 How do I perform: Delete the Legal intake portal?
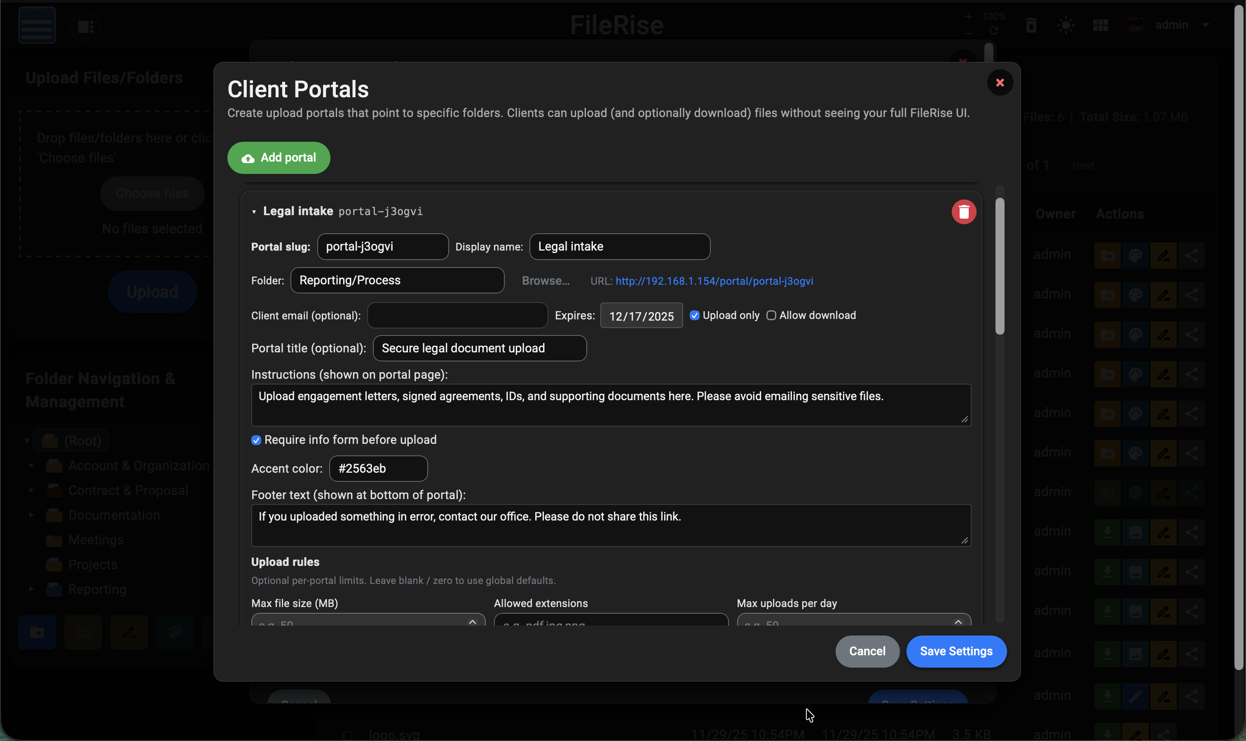[963, 211]
